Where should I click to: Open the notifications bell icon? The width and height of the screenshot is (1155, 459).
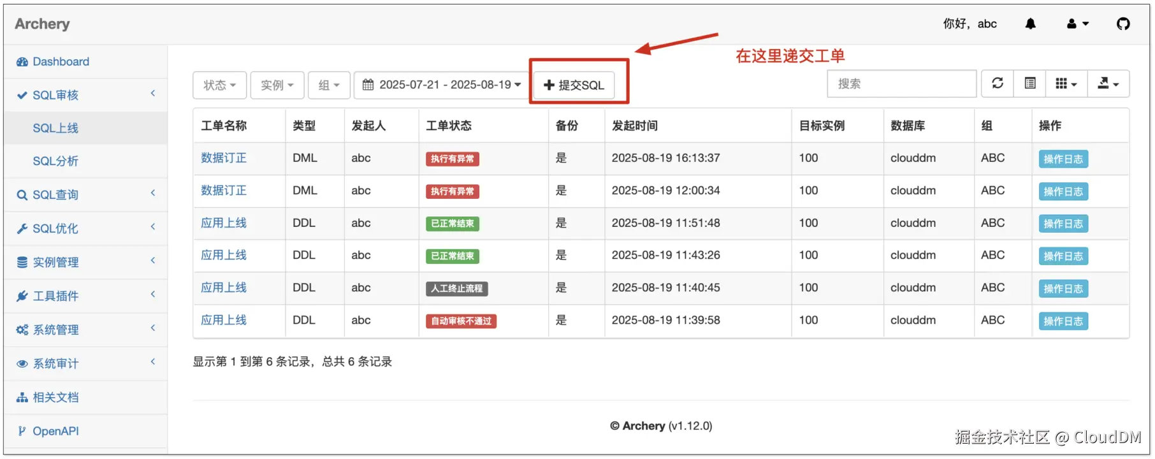[1030, 24]
